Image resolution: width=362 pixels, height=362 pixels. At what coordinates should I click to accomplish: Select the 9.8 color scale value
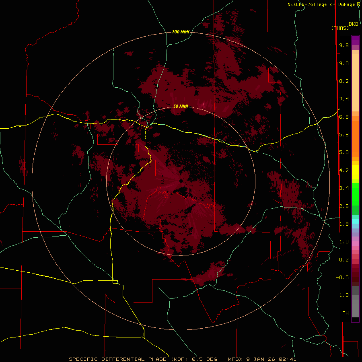344,45
